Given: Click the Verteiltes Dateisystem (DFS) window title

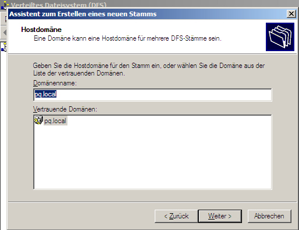Looking at the screenshot, I should [59, 5].
